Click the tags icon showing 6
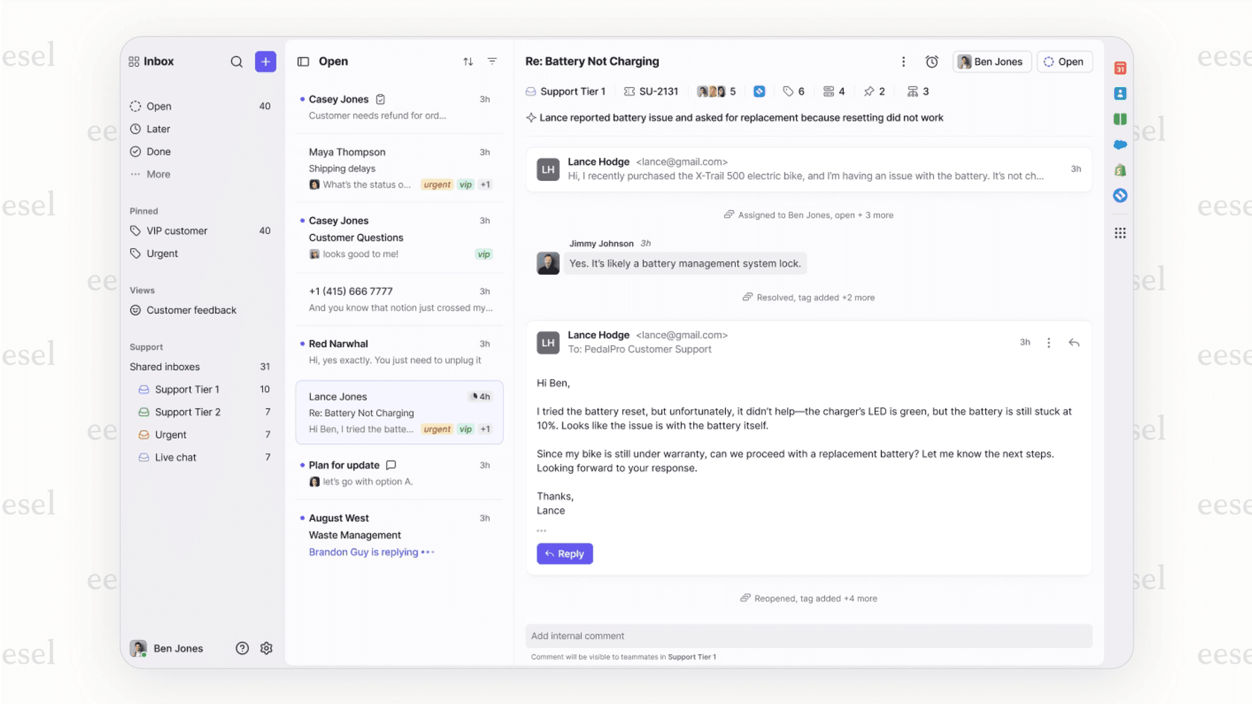This screenshot has width=1252, height=704. click(794, 92)
